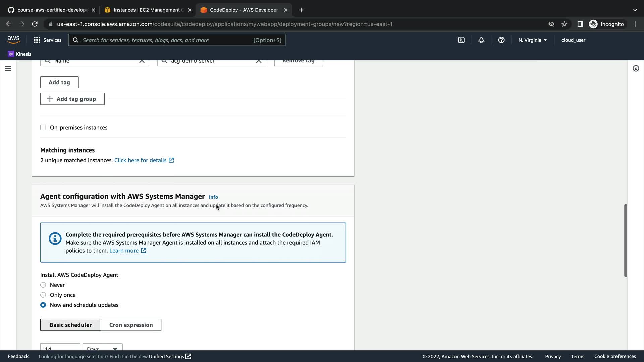Open the Kinesis favorites shortcut

pos(19,54)
